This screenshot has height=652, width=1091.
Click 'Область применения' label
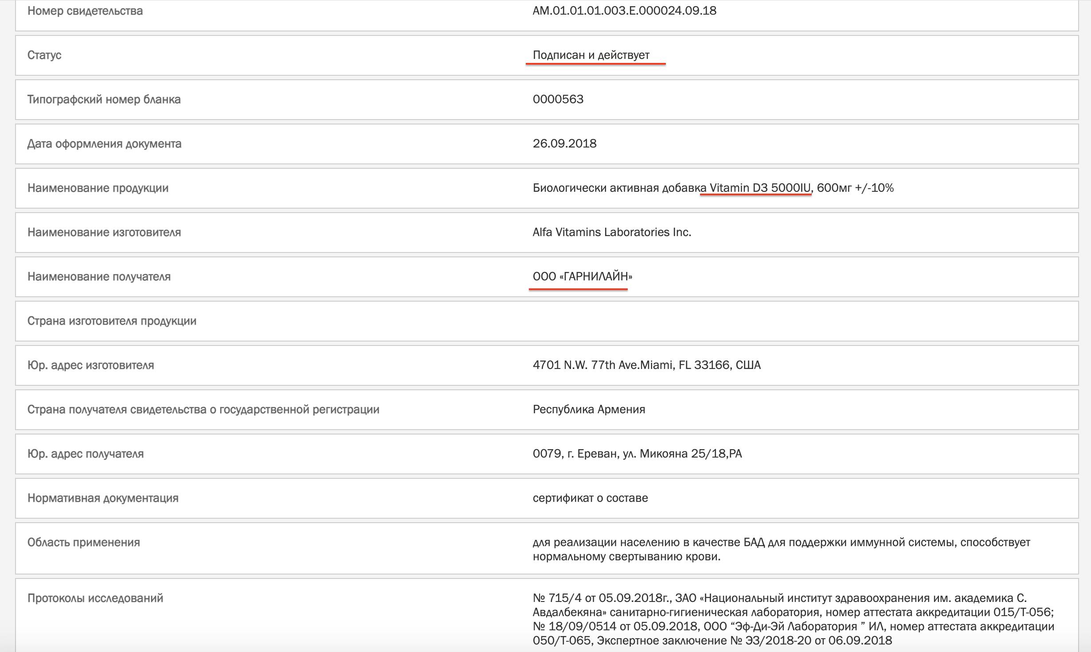coord(84,542)
